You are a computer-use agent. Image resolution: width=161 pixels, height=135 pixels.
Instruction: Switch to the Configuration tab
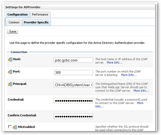click(18, 14)
